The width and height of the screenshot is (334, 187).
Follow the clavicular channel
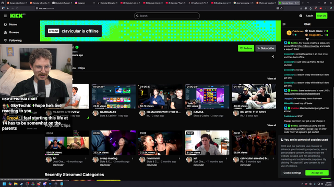pos(246,48)
